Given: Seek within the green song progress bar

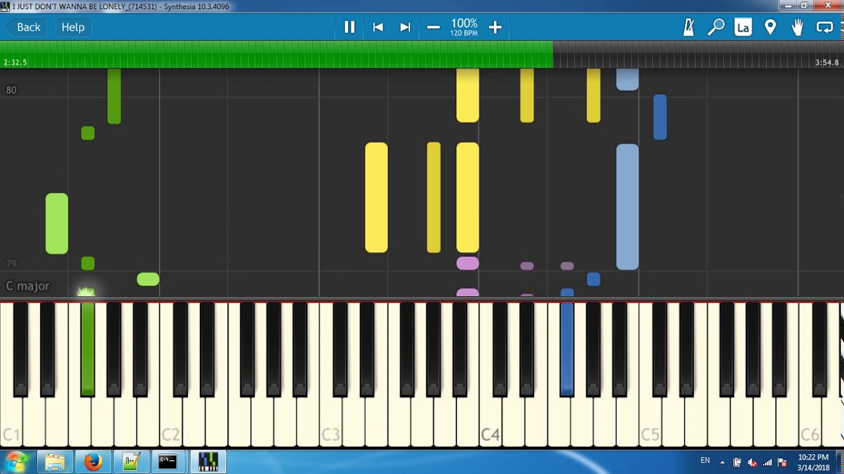Looking at the screenshot, I should (276, 54).
